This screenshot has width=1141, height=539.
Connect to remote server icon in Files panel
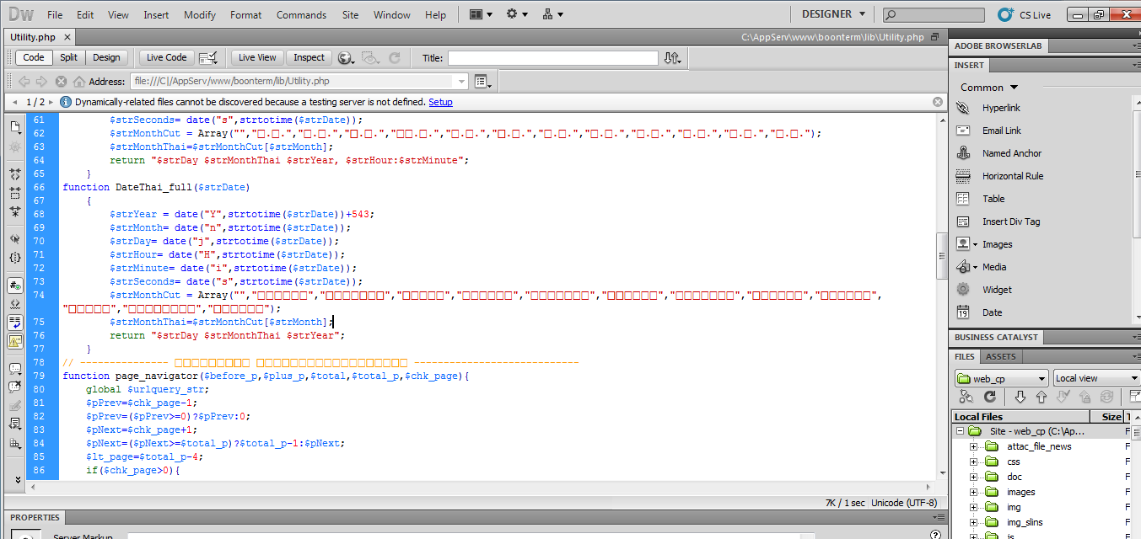point(966,397)
